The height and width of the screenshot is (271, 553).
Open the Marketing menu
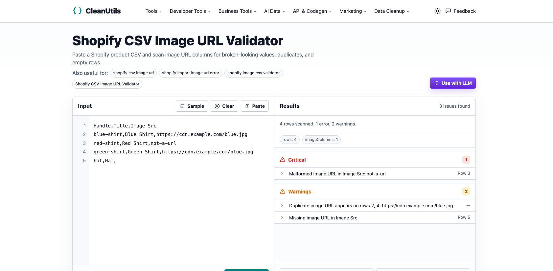[353, 11]
